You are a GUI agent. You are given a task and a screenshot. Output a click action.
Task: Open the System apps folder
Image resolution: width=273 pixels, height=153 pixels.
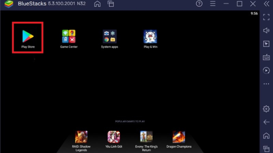[x=110, y=36]
